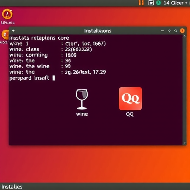Open the Ubuntu desktop icon labeled Uturus

[x=7, y=14]
